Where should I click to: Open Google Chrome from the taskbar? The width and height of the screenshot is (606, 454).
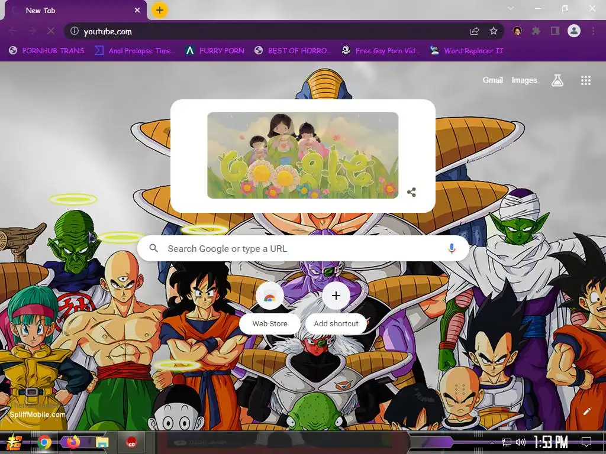(x=44, y=442)
